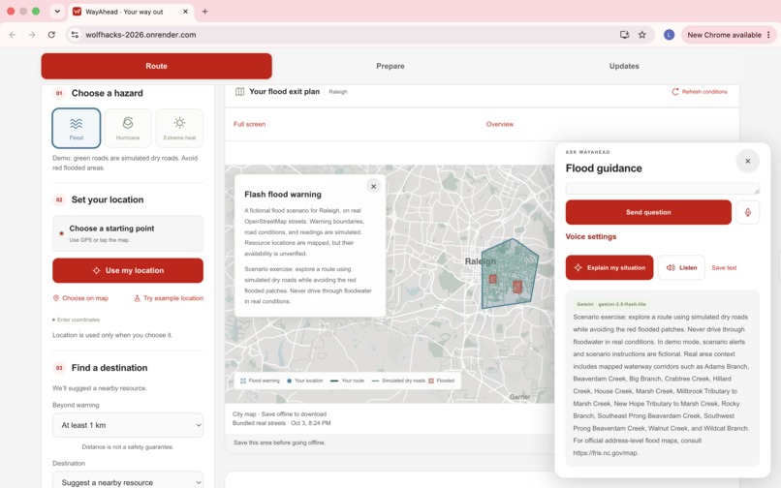Click the flooded polygon area on the map
781x488 pixels.
(x=508, y=274)
